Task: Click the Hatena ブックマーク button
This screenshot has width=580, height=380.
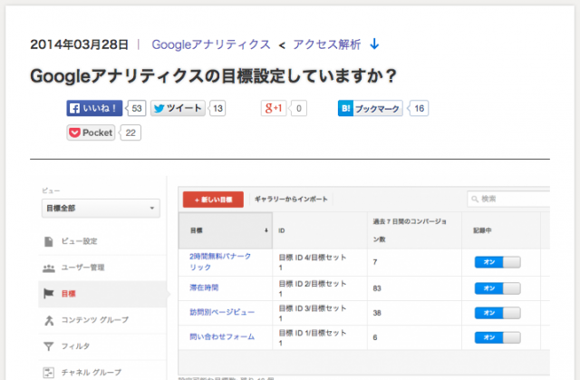Action: coord(371,108)
